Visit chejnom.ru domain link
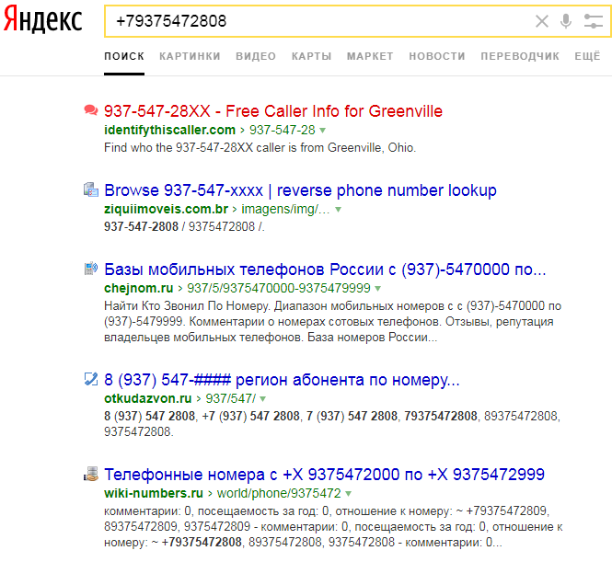Viewport: 612px width, 562px height. click(x=139, y=288)
